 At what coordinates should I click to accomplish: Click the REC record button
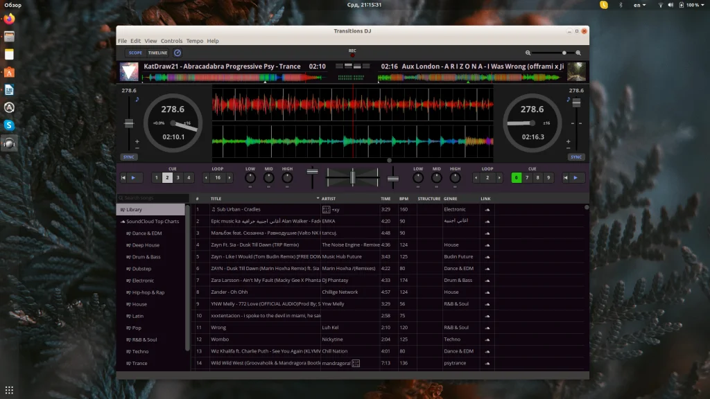352,55
